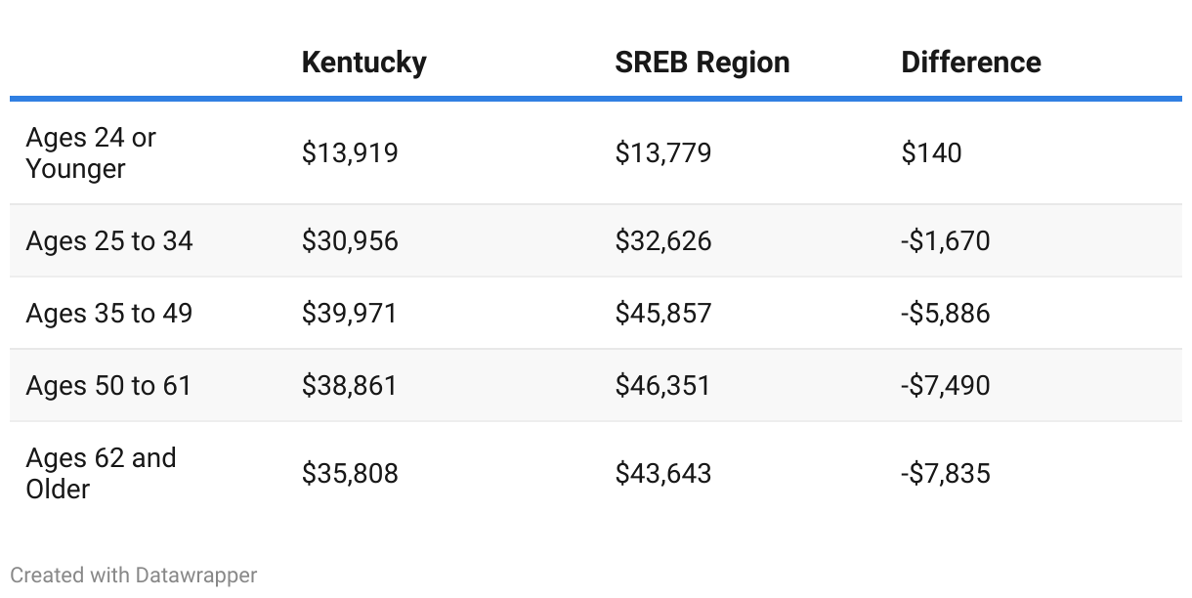Click the SREB Region value $46,351
The height and width of the screenshot is (598, 1192).
(x=662, y=385)
